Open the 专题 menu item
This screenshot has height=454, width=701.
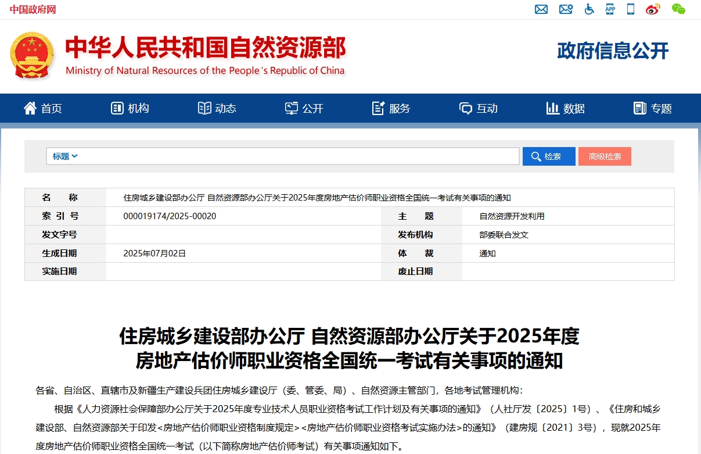pyautogui.click(x=653, y=108)
